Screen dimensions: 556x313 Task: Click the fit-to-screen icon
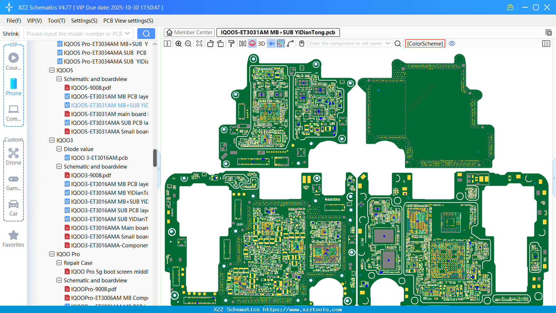[199, 44]
